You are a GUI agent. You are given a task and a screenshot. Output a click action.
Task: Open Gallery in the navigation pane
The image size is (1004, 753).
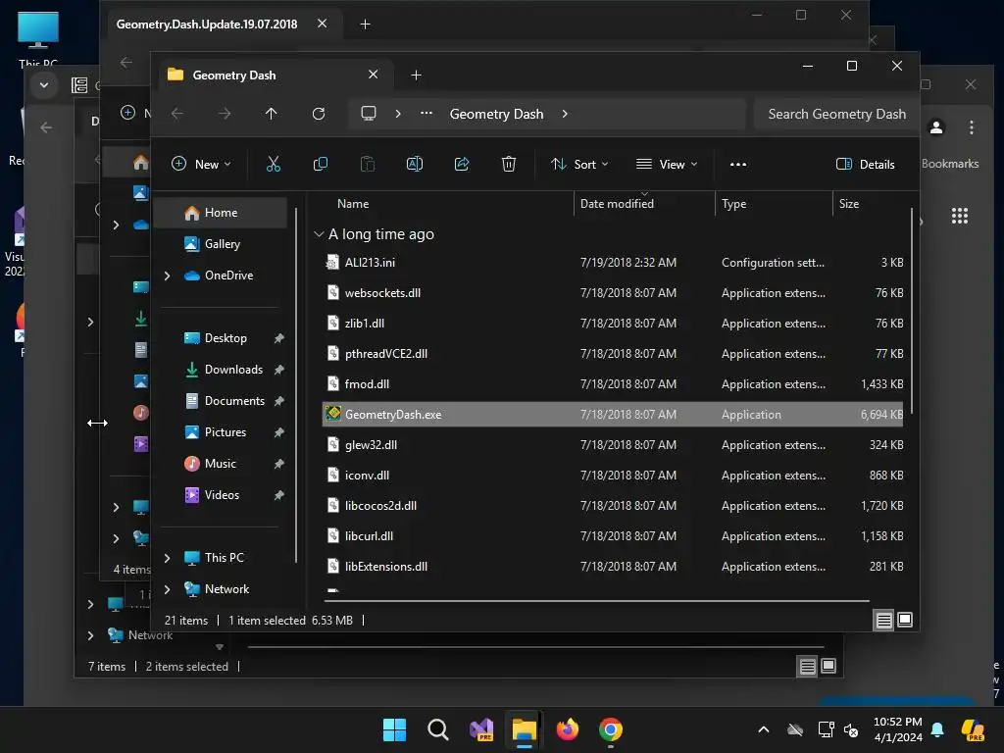tap(221, 244)
